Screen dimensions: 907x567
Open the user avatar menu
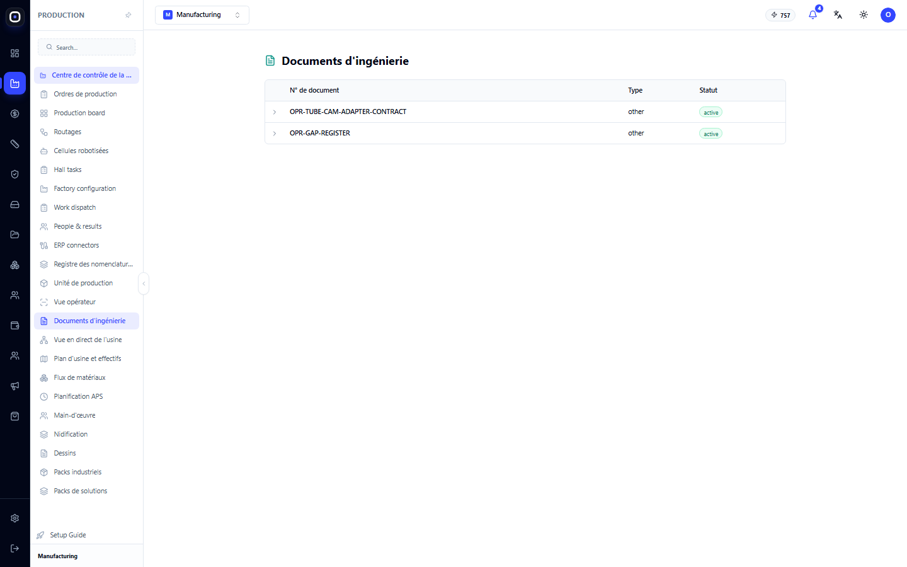tap(888, 15)
